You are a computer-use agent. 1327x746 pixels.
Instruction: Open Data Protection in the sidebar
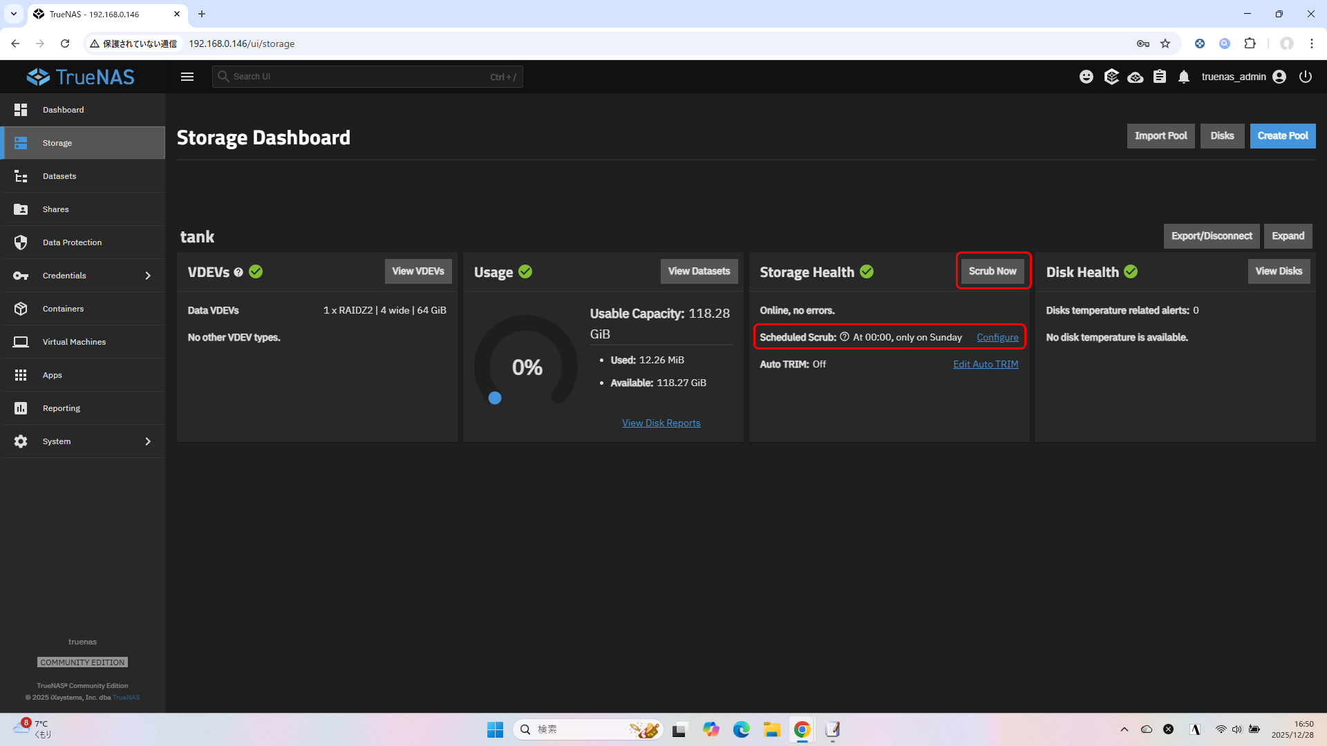(72, 242)
